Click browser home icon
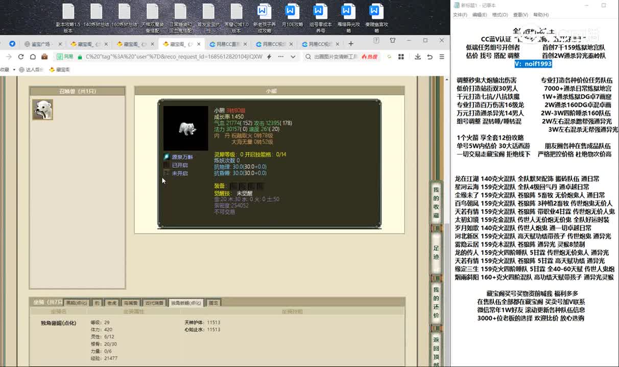The width and height of the screenshot is (619, 367). tap(33, 57)
